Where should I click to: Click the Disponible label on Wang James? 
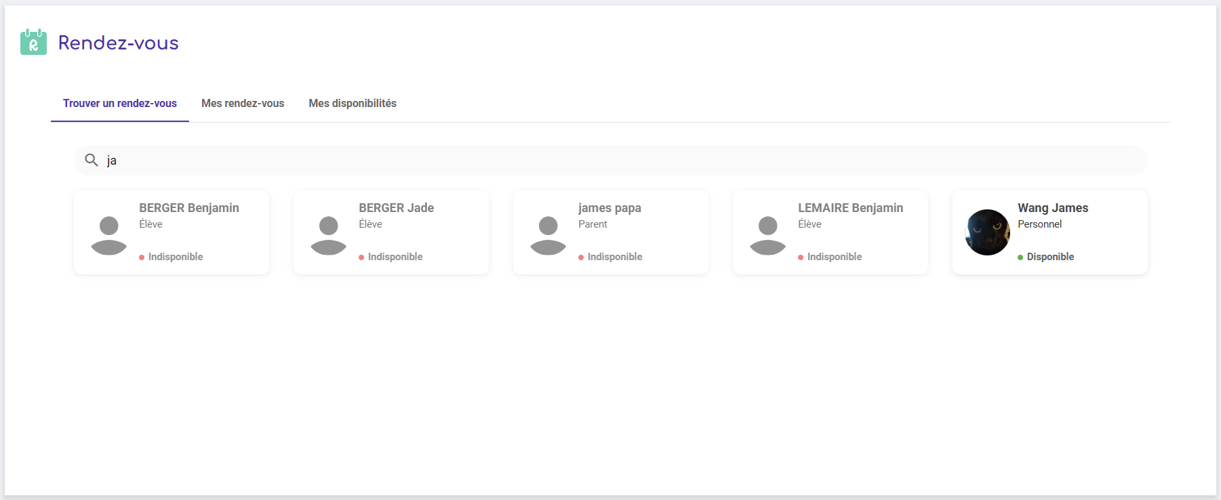pos(1050,257)
